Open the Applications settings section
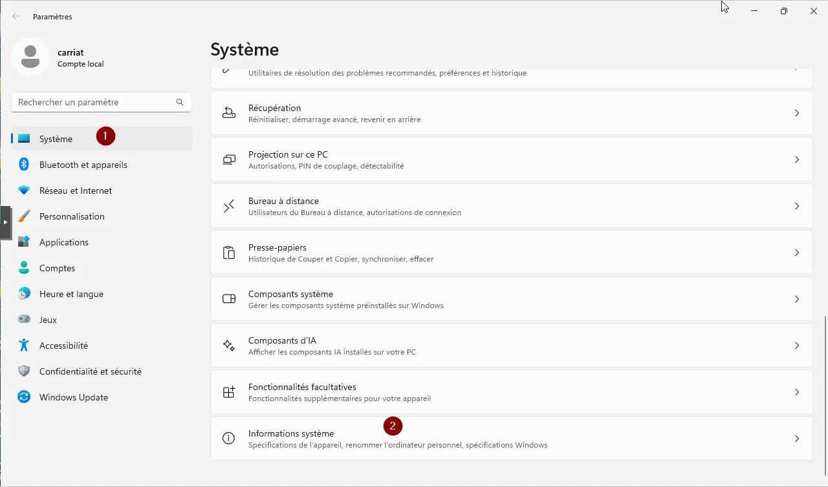Image resolution: width=828 pixels, height=487 pixels. point(63,242)
